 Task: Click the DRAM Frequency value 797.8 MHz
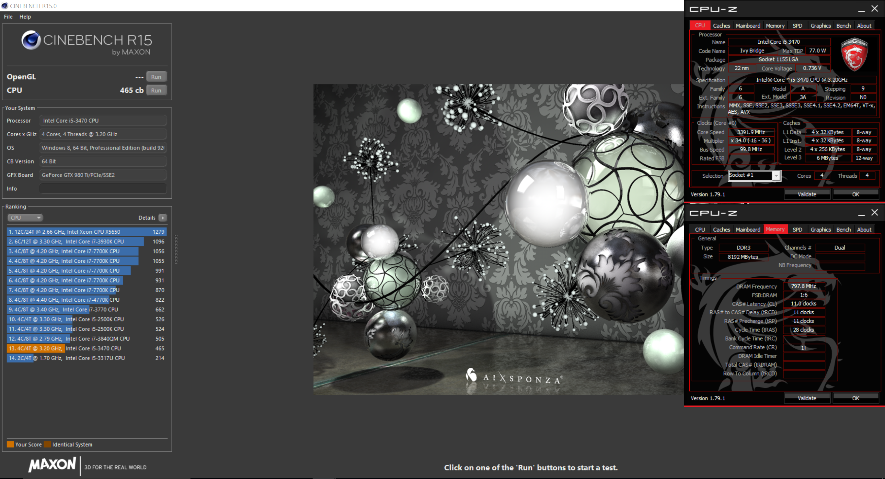click(x=803, y=286)
